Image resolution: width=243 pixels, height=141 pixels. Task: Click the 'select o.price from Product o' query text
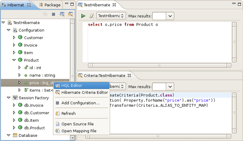[123, 24]
